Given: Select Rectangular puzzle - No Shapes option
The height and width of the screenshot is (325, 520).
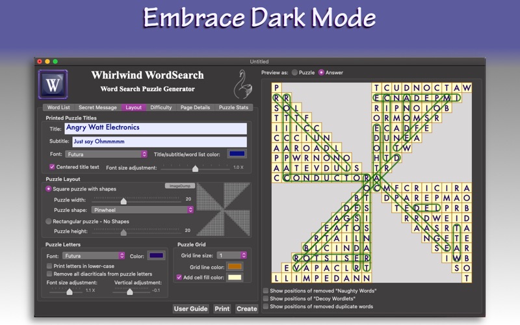Looking at the screenshot, I should [48, 221].
